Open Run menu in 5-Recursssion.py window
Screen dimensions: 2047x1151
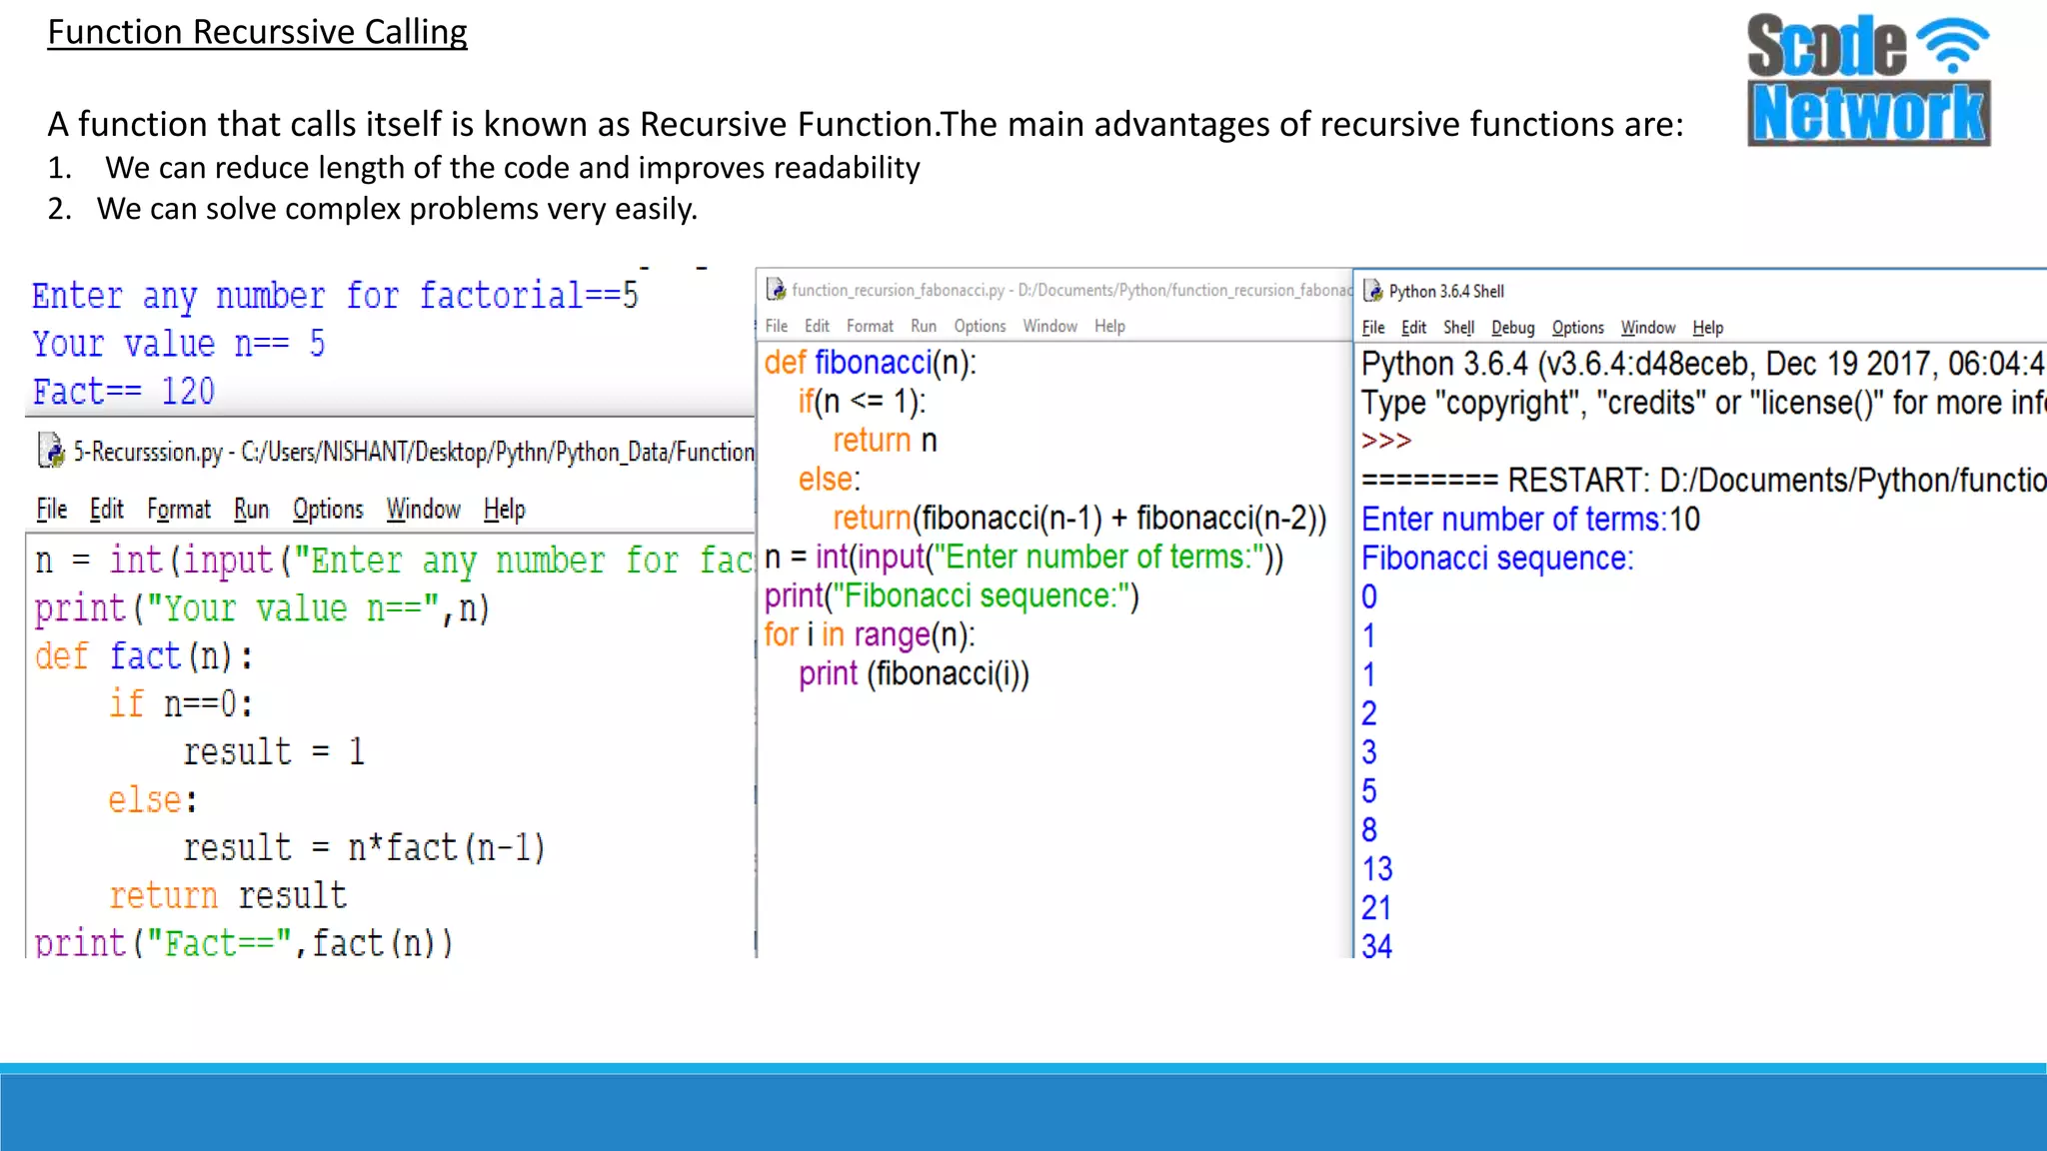(x=252, y=510)
